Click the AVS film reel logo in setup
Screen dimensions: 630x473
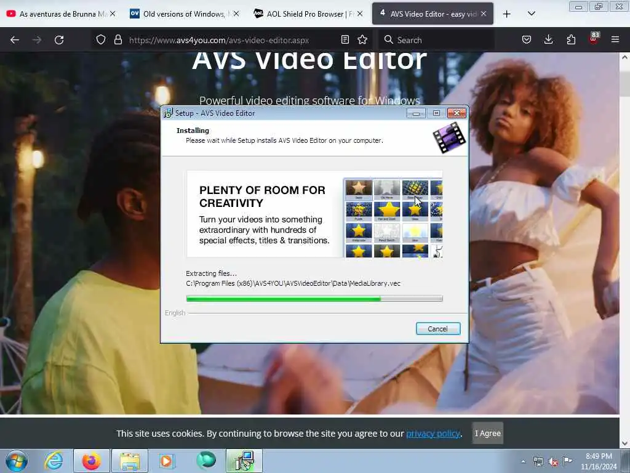pos(449,138)
